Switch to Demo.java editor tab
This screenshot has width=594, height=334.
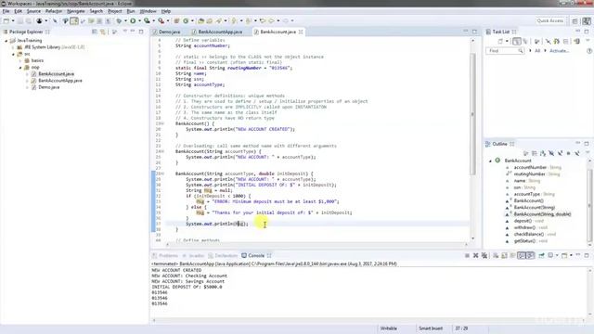(167, 32)
